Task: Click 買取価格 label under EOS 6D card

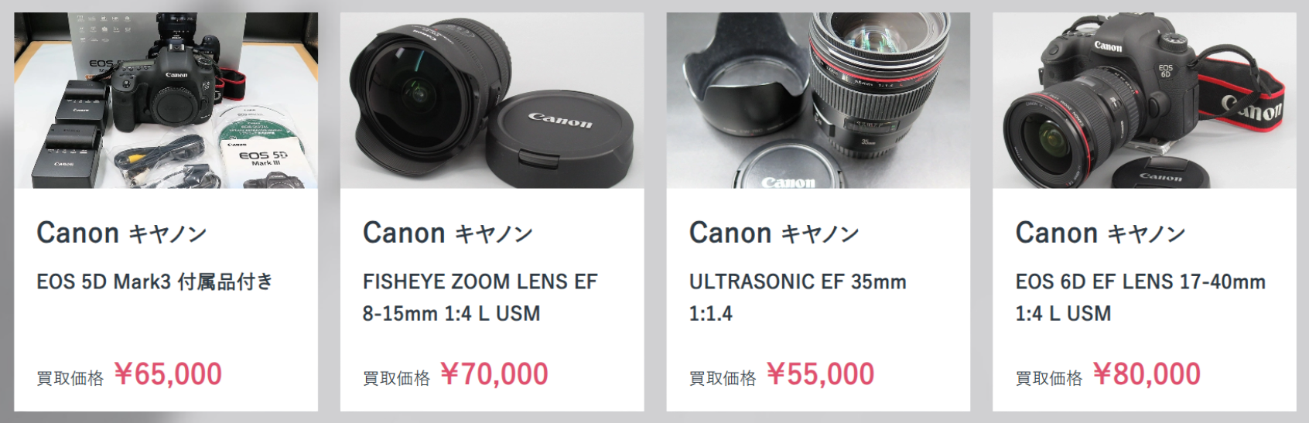Action: pos(1049,378)
